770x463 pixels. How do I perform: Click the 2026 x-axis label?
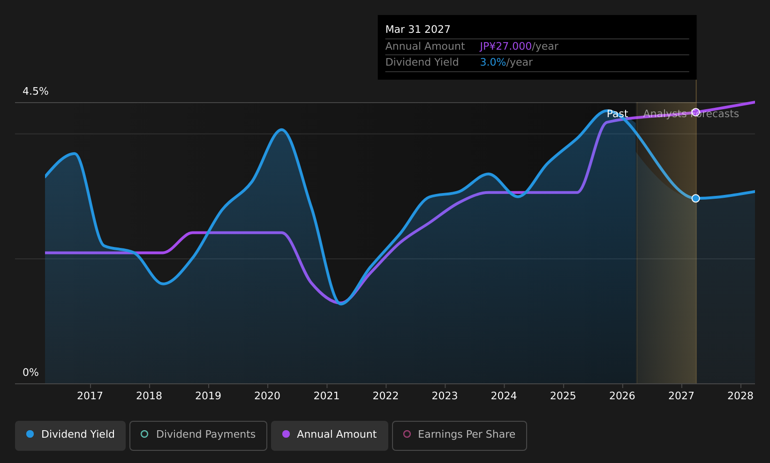622,396
